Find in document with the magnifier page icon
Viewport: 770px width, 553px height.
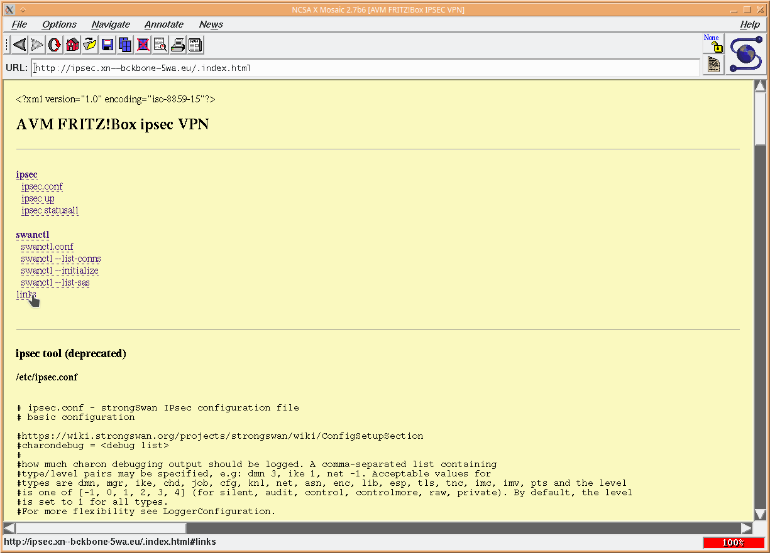point(160,45)
